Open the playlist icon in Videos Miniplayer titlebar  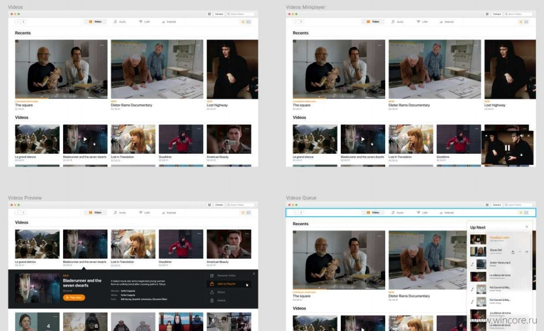[487, 14]
